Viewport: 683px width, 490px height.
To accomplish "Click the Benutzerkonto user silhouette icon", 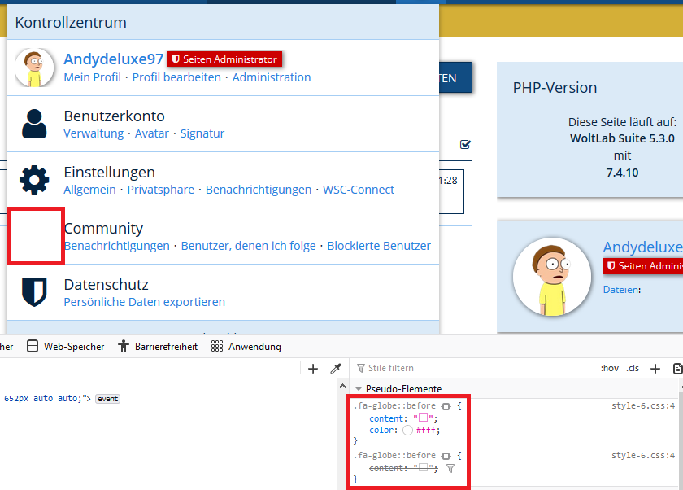I will coord(34,124).
